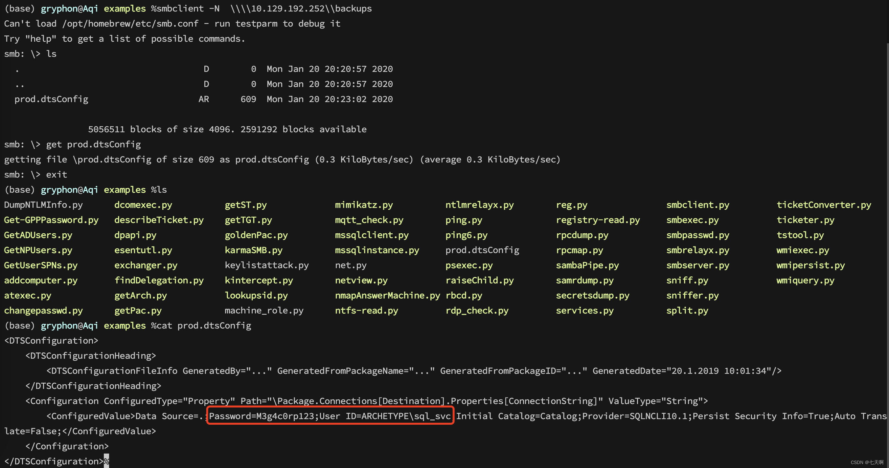Click rdp_check.py file name
Image resolution: width=889 pixels, height=468 pixels.
[x=477, y=311]
